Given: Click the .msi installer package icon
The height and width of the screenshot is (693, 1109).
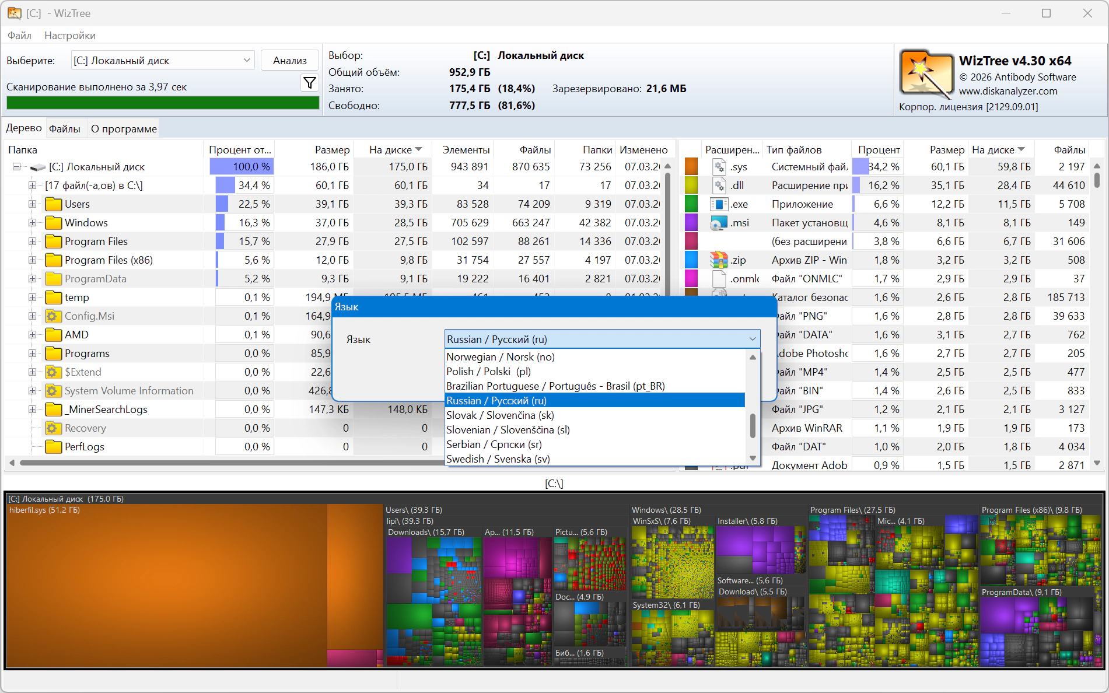Looking at the screenshot, I should [719, 223].
